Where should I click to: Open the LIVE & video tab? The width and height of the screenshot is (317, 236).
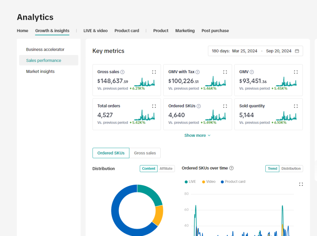pos(95,31)
